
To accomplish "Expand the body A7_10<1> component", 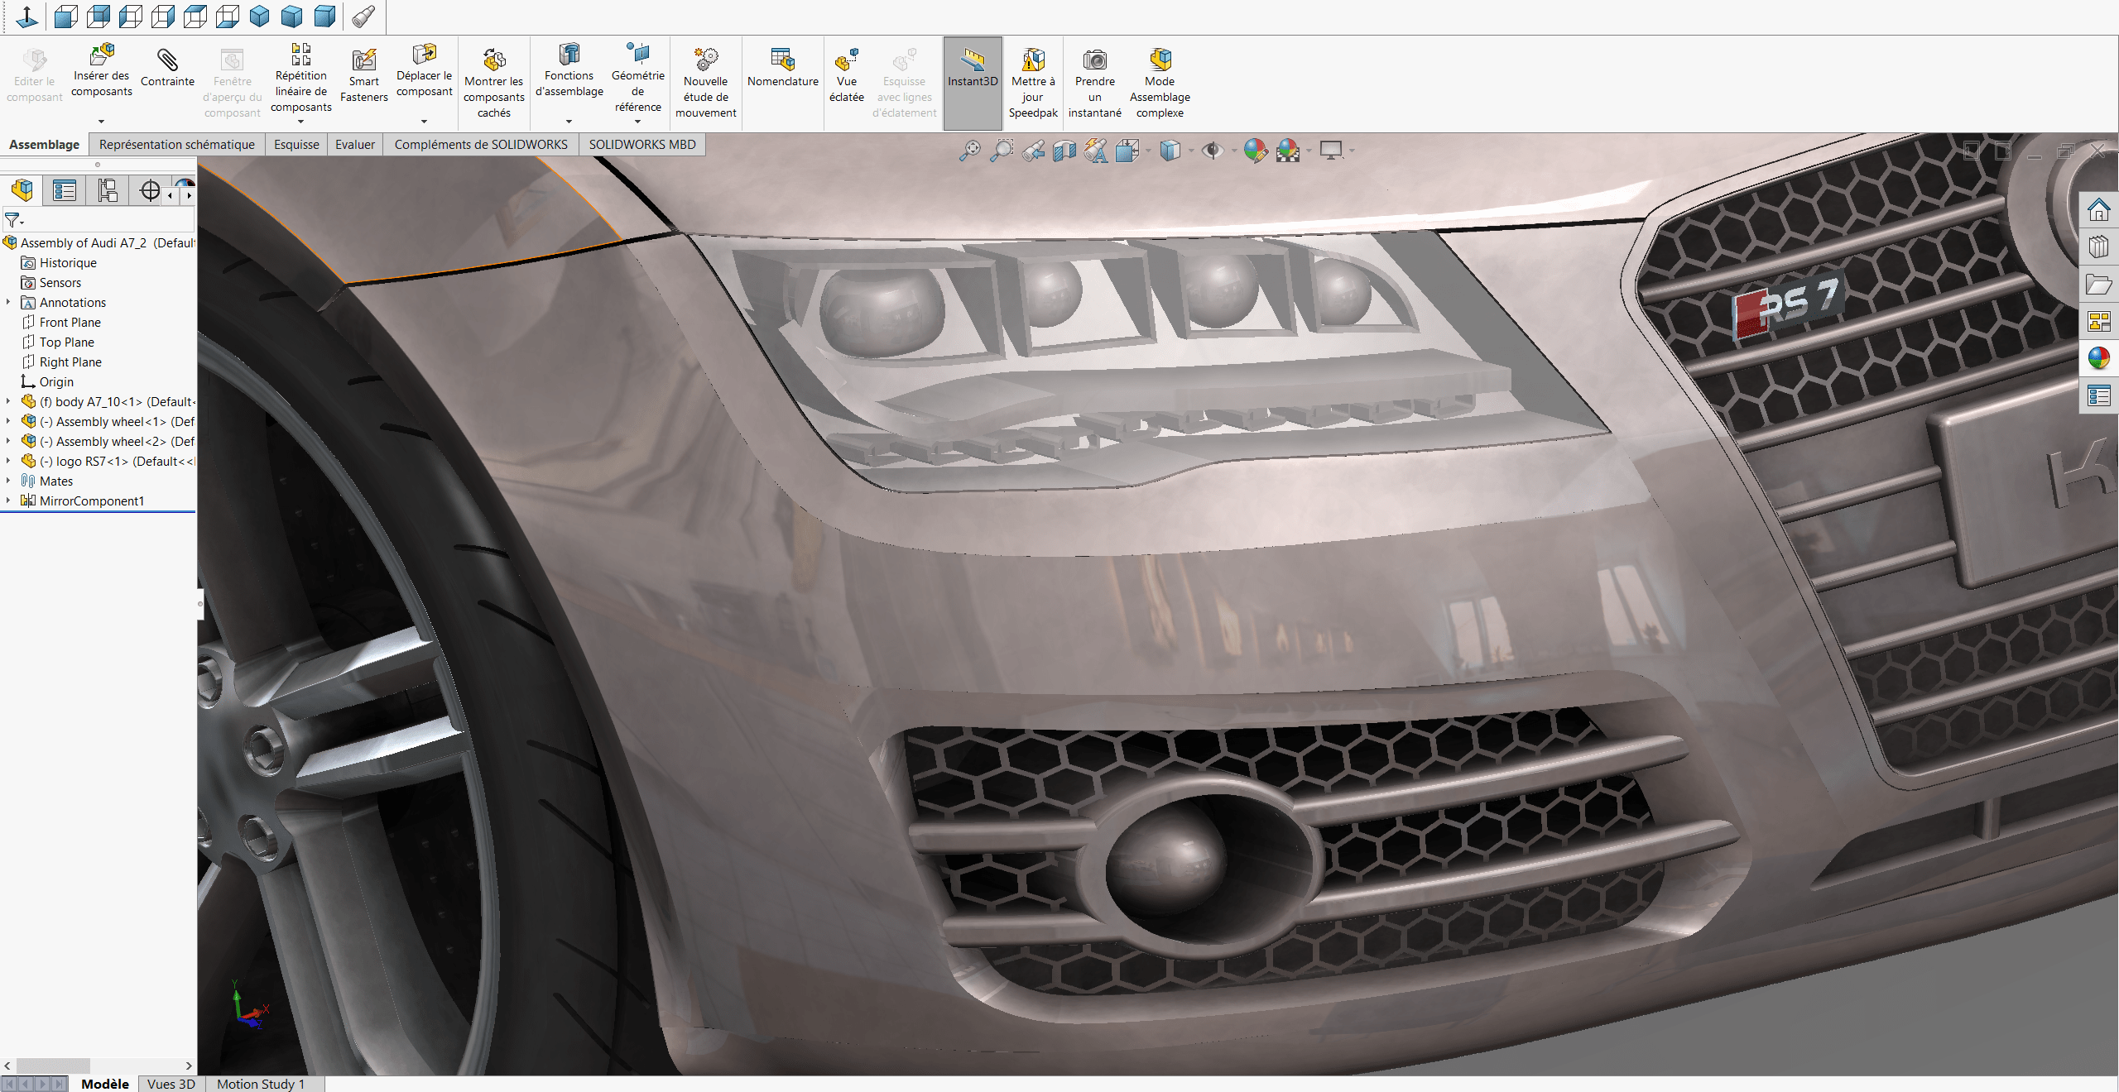I will click(x=8, y=401).
